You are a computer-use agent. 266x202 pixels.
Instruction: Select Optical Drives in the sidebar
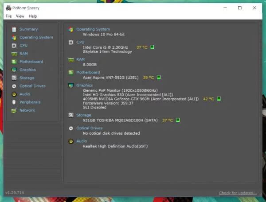(x=32, y=86)
